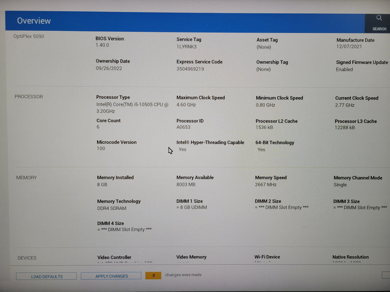Click Manufacture Date value 12/07/2021

pos(349,46)
